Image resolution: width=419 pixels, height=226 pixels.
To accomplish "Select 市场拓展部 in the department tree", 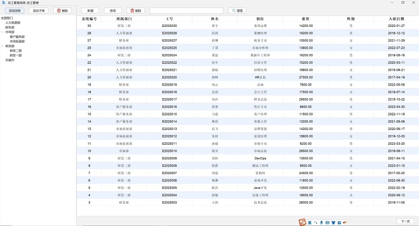I will [x=17, y=42].
